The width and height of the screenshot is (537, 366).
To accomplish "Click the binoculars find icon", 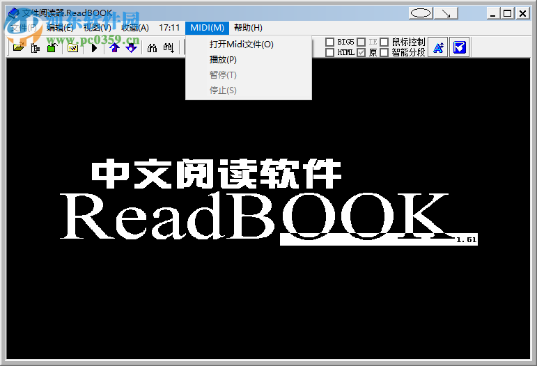I will [152, 48].
